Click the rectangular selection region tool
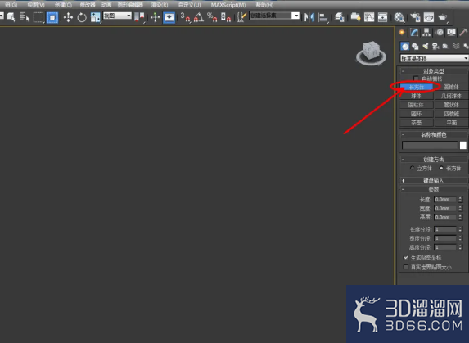This screenshot has height=343, width=469. point(38,17)
